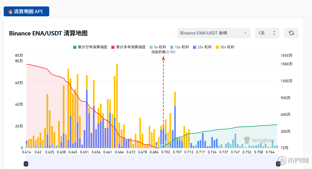Click the Binance ENA/USDT 清算地图 title
Screen dimensions: 312x169
point(48,33)
